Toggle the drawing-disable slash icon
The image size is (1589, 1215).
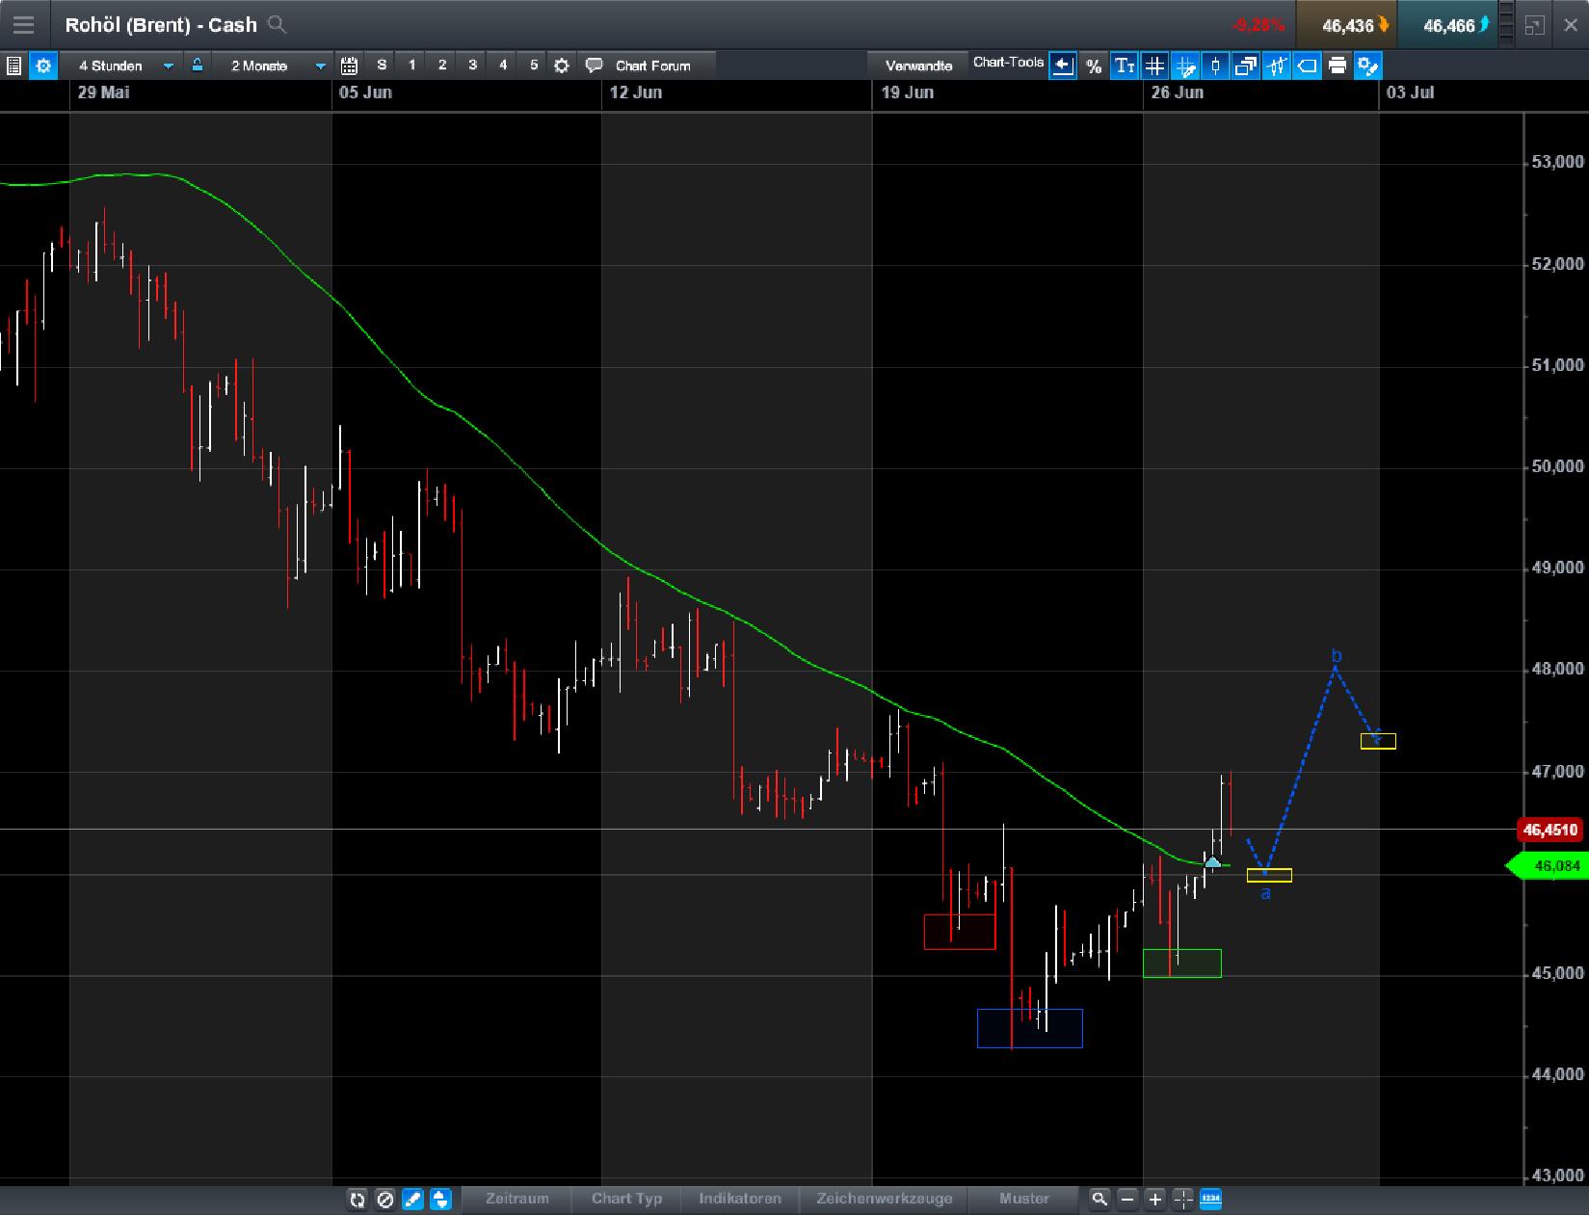click(385, 1200)
